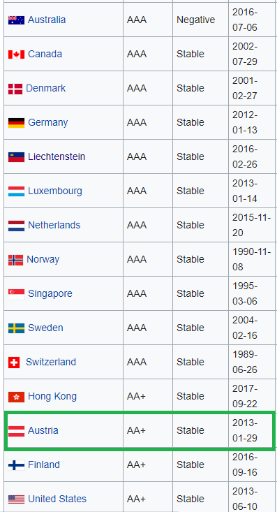277x512 pixels.
Task: Open the Luxembourg country link
Action: [x=55, y=191]
